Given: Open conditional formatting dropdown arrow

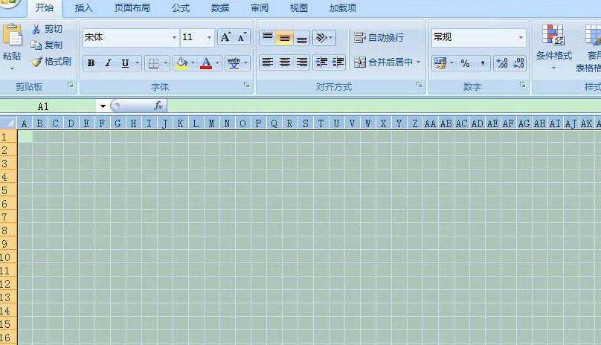Looking at the screenshot, I should (x=553, y=68).
